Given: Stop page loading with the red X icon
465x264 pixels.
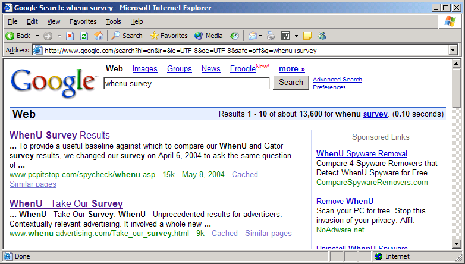Looking at the screenshot, I should (x=70, y=36).
